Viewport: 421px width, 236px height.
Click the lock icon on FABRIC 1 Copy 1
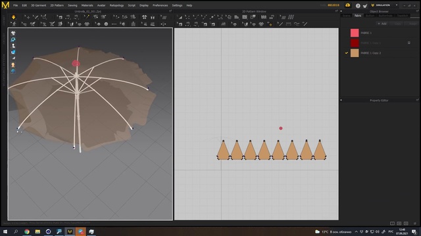click(x=409, y=43)
